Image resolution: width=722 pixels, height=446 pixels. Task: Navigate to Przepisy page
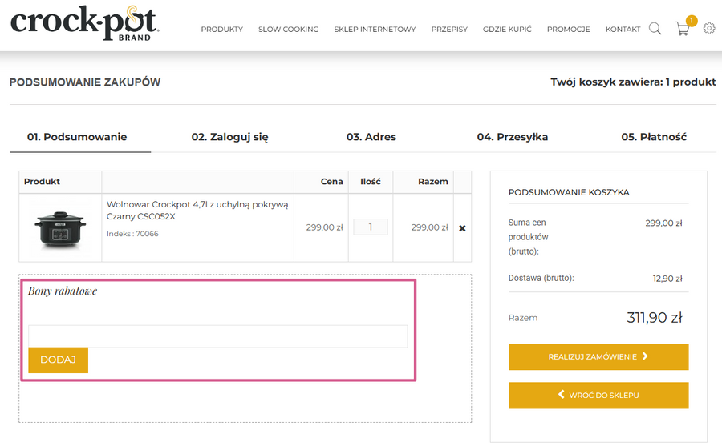tap(449, 30)
